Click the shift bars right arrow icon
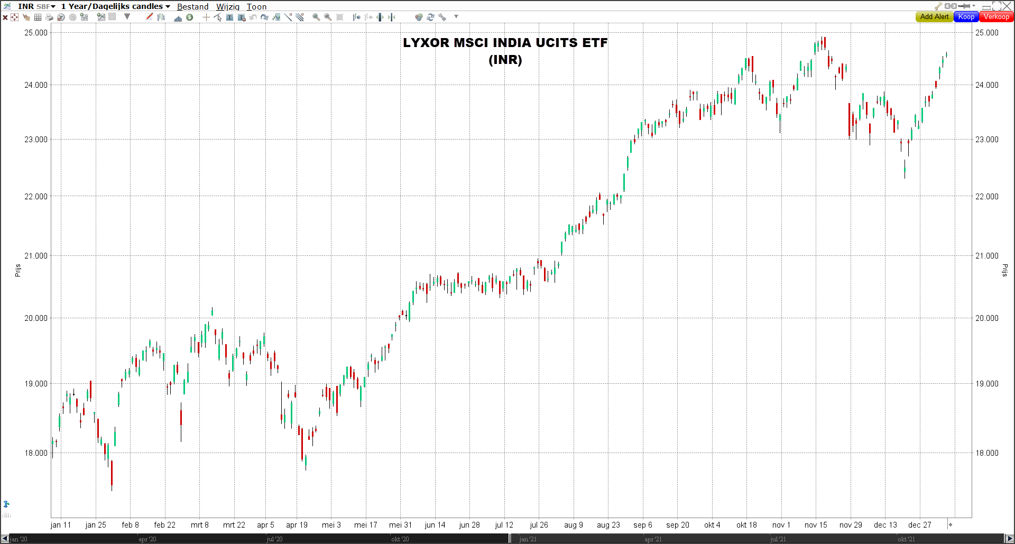The image size is (1015, 544). 357,17
